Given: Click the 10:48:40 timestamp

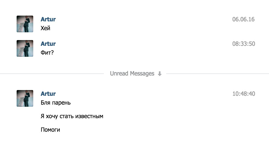Looking at the screenshot, I should tap(244, 94).
